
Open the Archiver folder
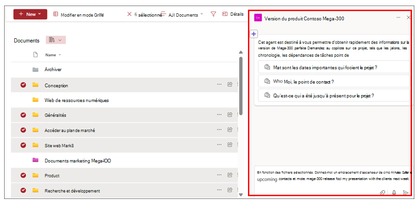53,69
